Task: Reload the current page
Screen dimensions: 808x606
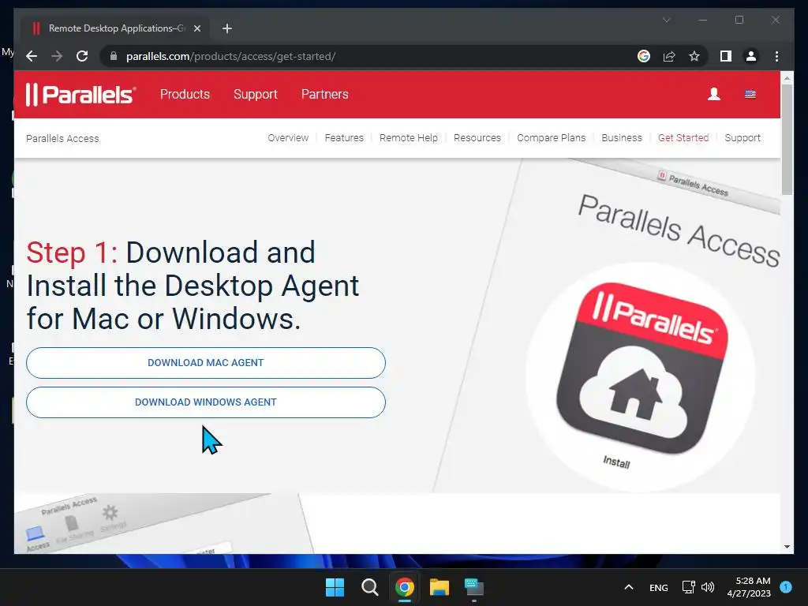Action: point(82,56)
